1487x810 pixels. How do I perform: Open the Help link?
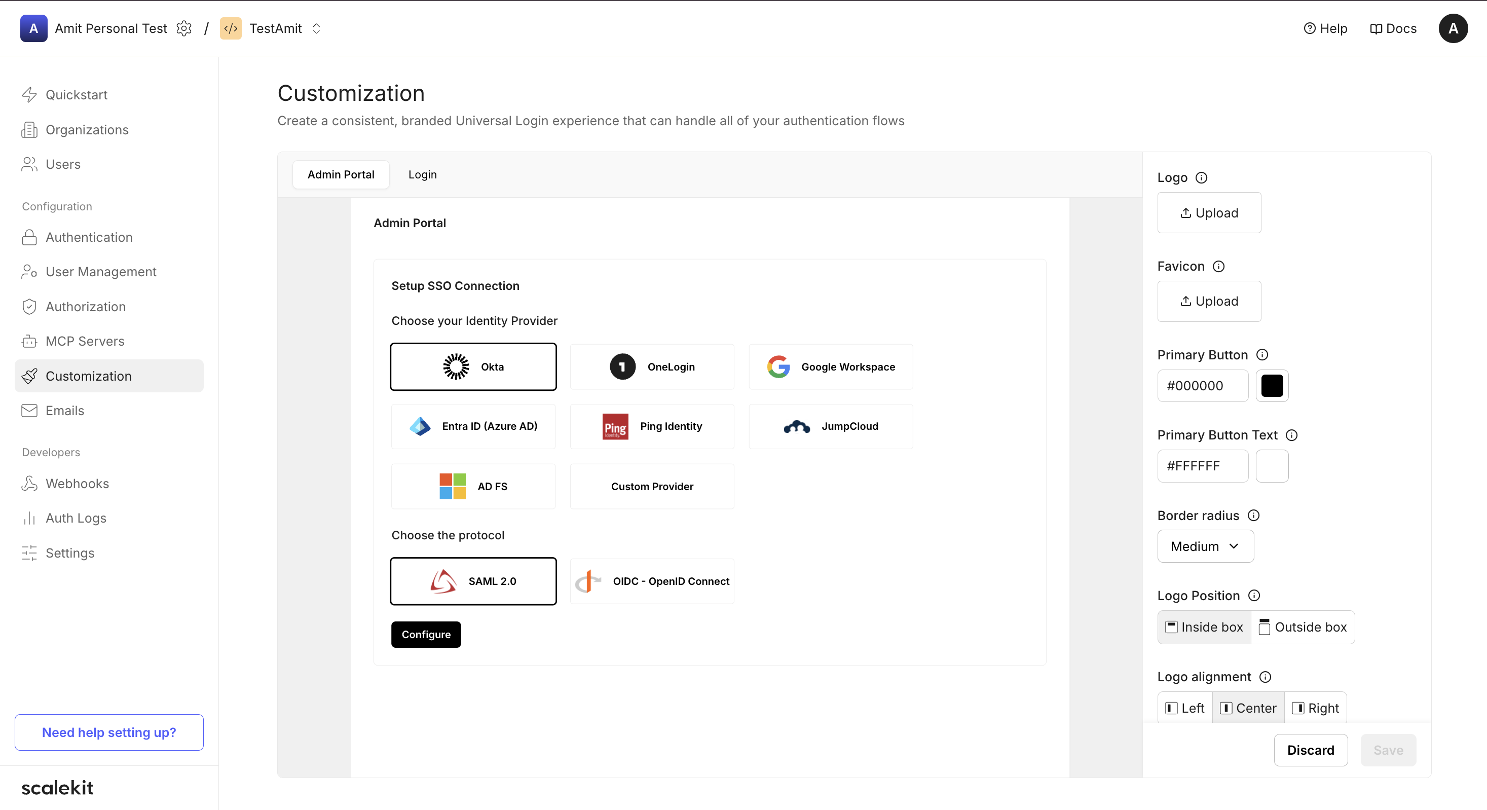pyautogui.click(x=1325, y=28)
